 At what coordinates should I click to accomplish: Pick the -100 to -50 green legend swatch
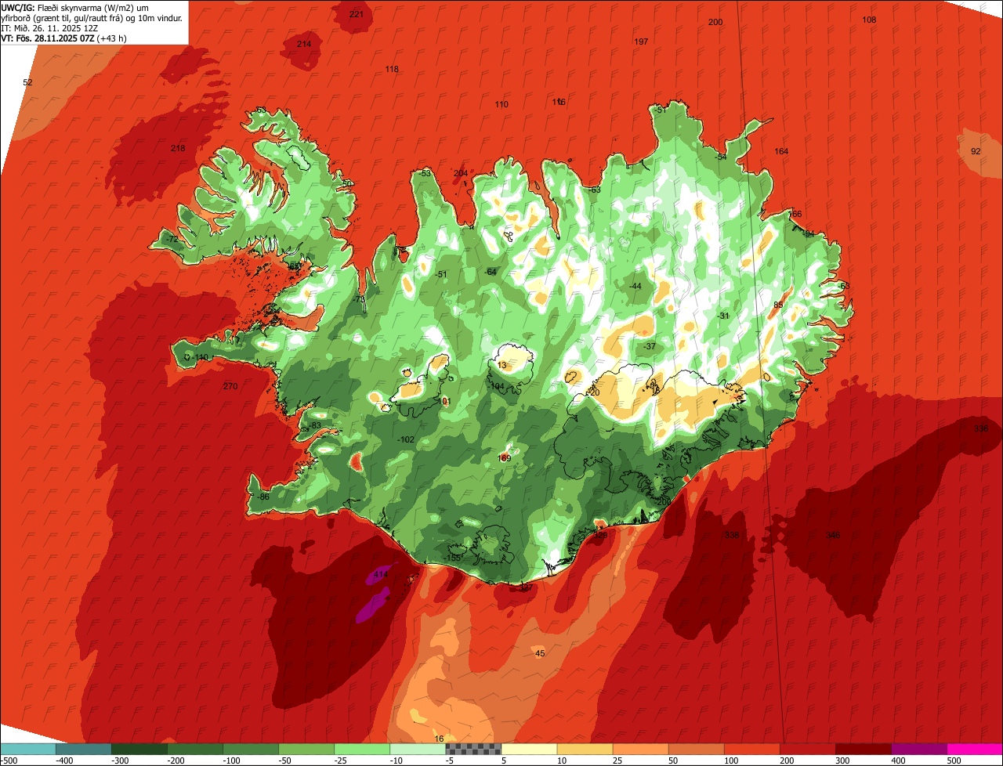click(250, 749)
